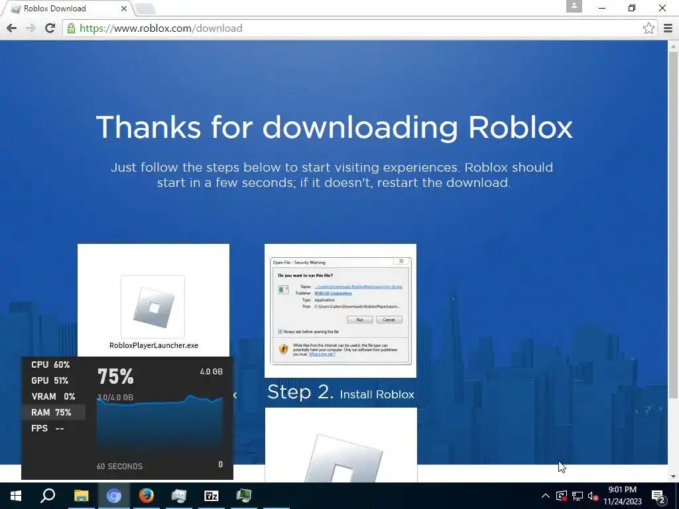
Task: Select the FPS monitor row
Action: click(x=54, y=429)
